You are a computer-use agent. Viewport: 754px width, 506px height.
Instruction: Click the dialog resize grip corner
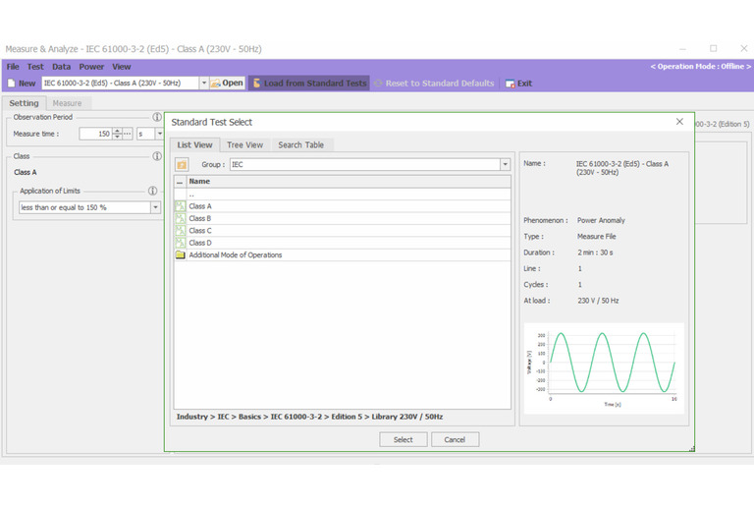[x=691, y=449]
